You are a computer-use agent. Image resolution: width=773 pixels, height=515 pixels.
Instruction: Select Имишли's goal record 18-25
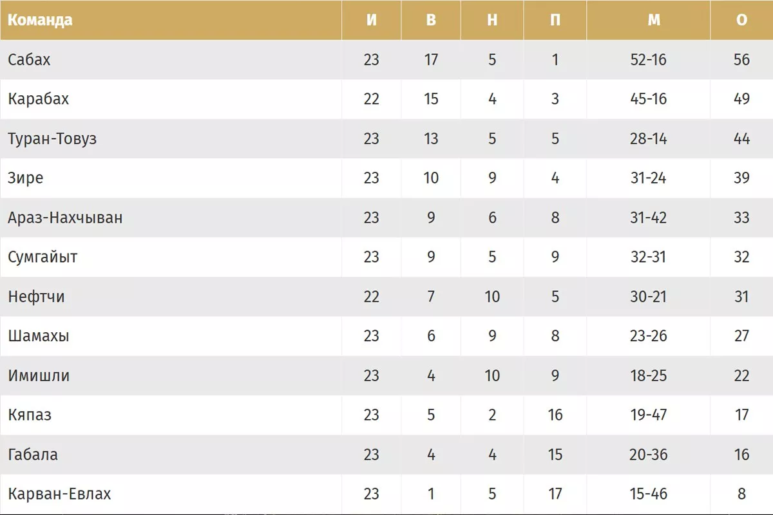click(649, 375)
